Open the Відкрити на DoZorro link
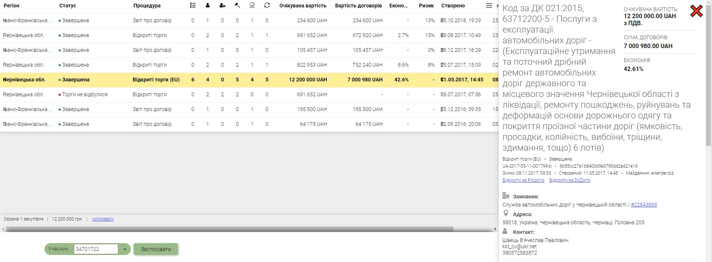 570,180
